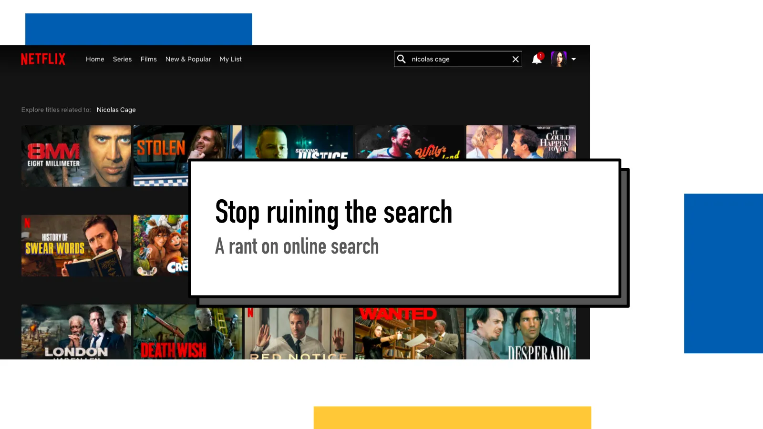Image resolution: width=763 pixels, height=429 pixels.
Task: Open the Red Notice thumbnail
Action: pos(299,334)
